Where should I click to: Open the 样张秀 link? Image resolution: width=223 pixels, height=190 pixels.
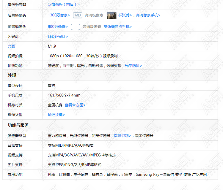click(x=125, y=15)
